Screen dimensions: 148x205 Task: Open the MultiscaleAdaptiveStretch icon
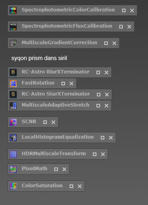(13, 105)
